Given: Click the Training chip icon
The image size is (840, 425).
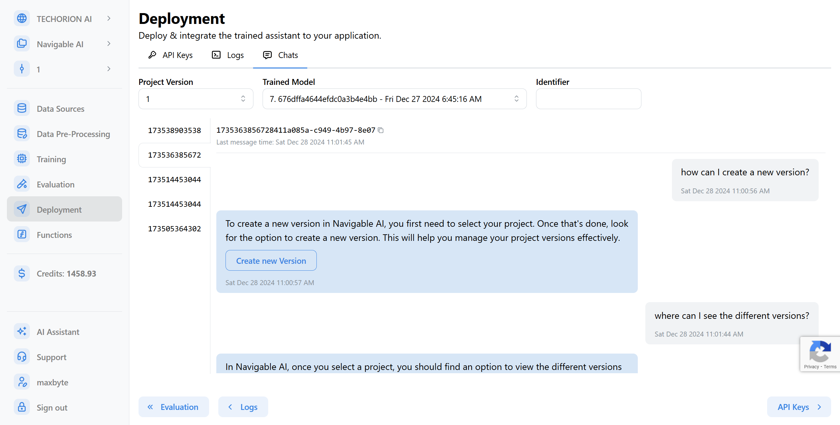Looking at the screenshot, I should (22, 159).
